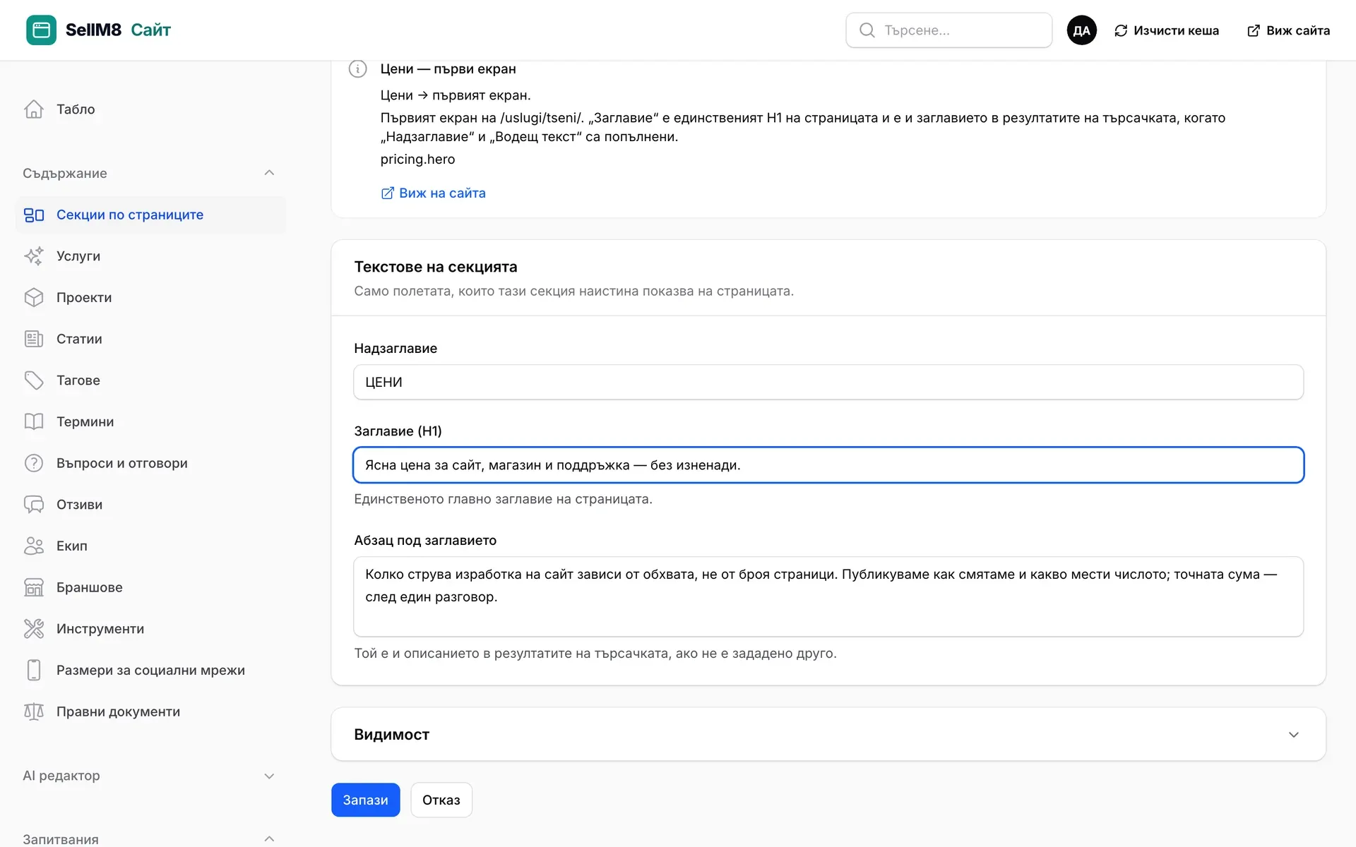Expand the AI редактор sidebar group
The width and height of the screenshot is (1356, 847).
pos(269,776)
